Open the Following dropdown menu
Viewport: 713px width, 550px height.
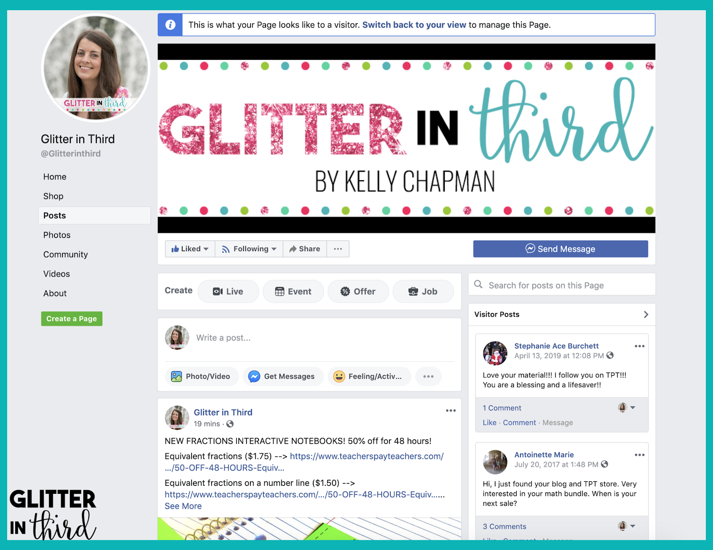click(249, 249)
